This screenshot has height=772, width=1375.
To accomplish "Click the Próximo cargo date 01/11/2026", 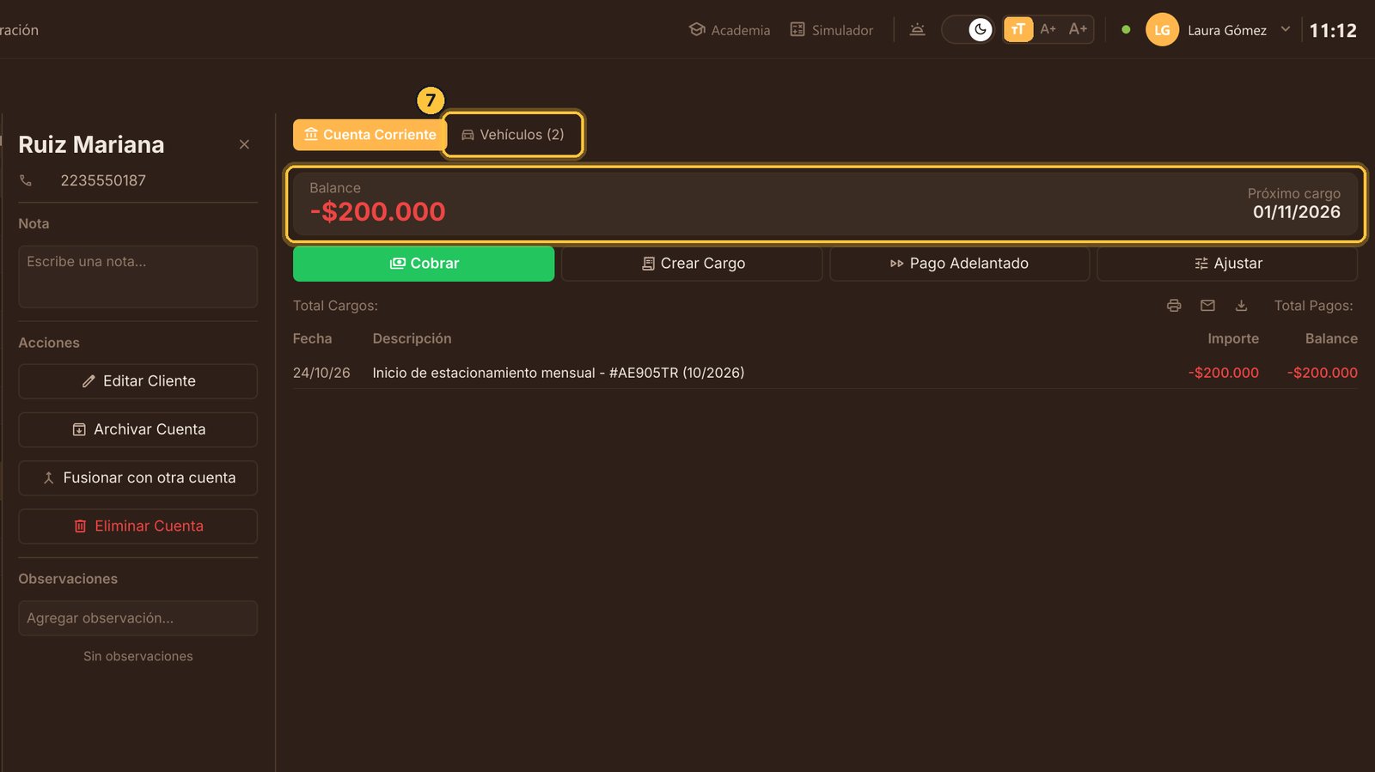I will 1297,212.
